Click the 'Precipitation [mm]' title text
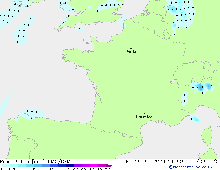The height and width of the screenshot is (170, 220). (x=23, y=162)
